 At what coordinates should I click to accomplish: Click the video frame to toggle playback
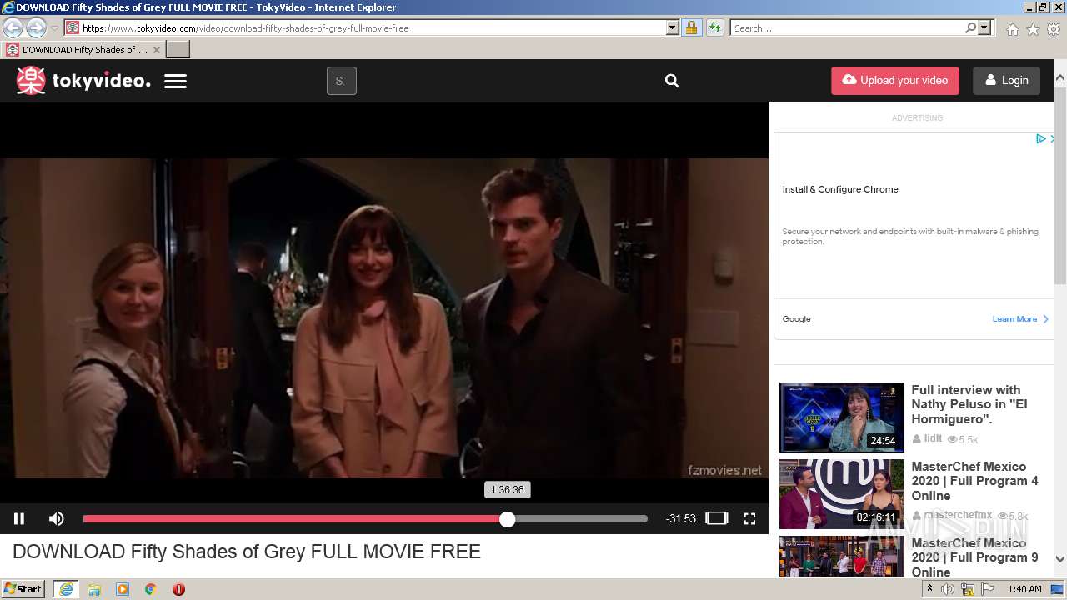383,317
